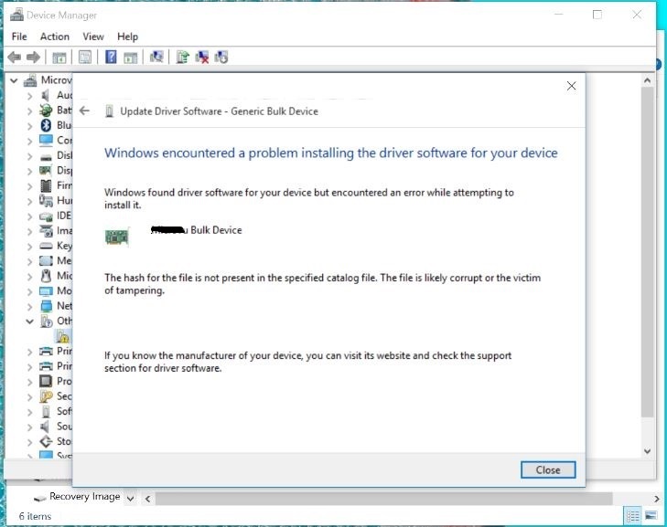Collapse the Other devices chevron

point(29,321)
